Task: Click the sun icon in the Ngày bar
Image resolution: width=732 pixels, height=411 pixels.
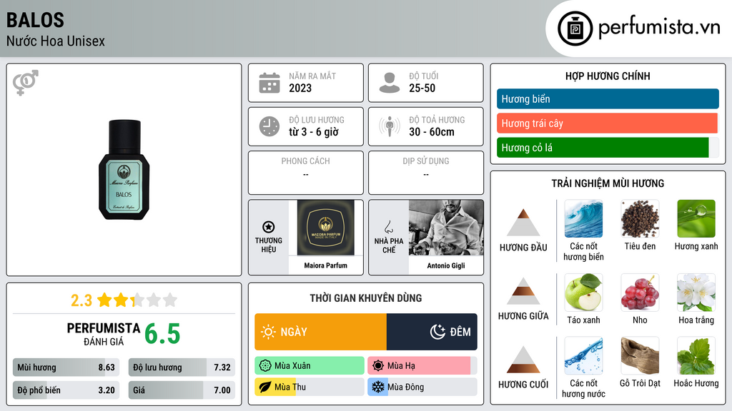Action: point(269,332)
